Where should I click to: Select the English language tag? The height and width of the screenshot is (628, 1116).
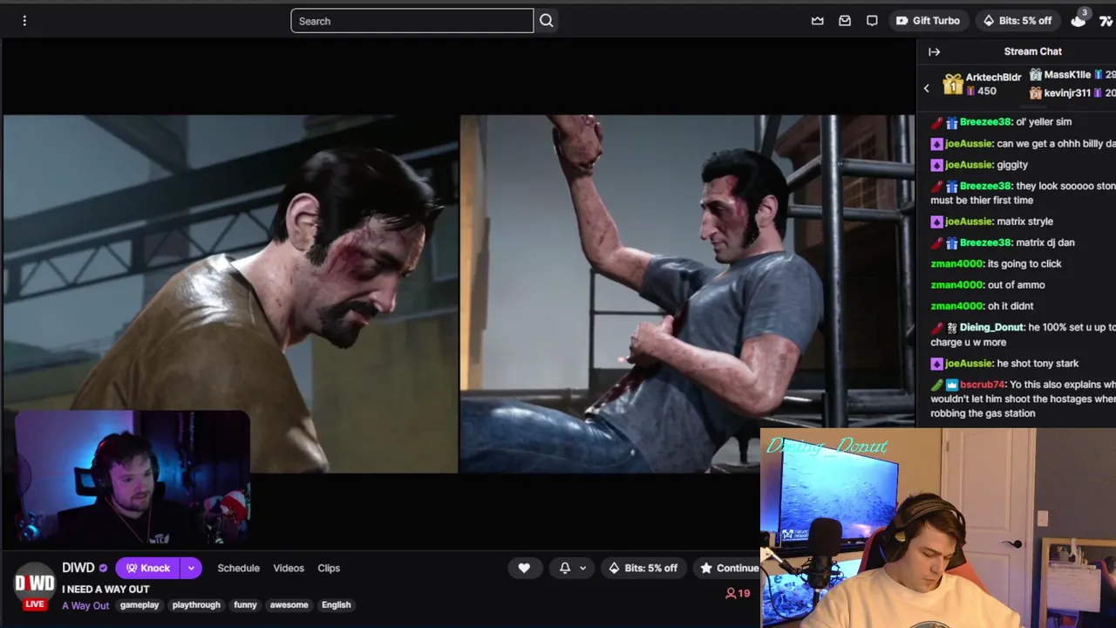click(336, 605)
